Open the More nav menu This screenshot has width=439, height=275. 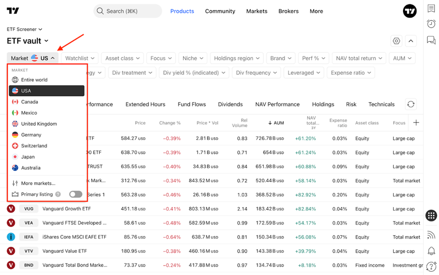pyautogui.click(x=316, y=11)
